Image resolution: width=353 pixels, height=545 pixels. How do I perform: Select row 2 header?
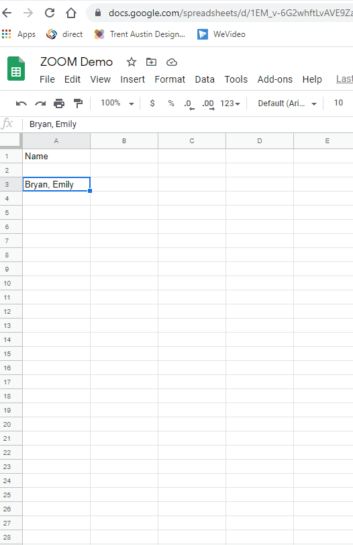click(11, 170)
